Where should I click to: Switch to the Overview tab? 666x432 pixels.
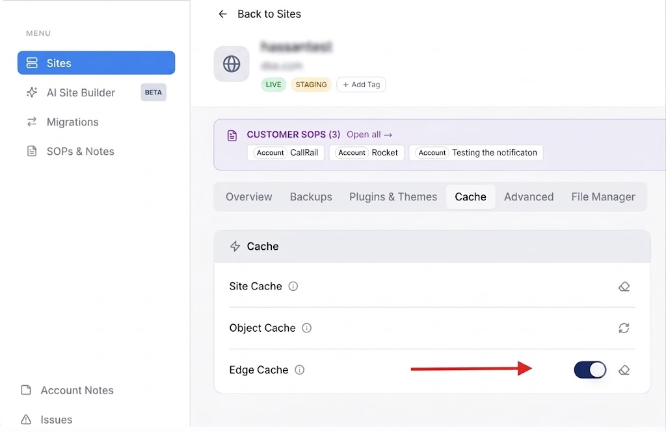[x=249, y=196]
